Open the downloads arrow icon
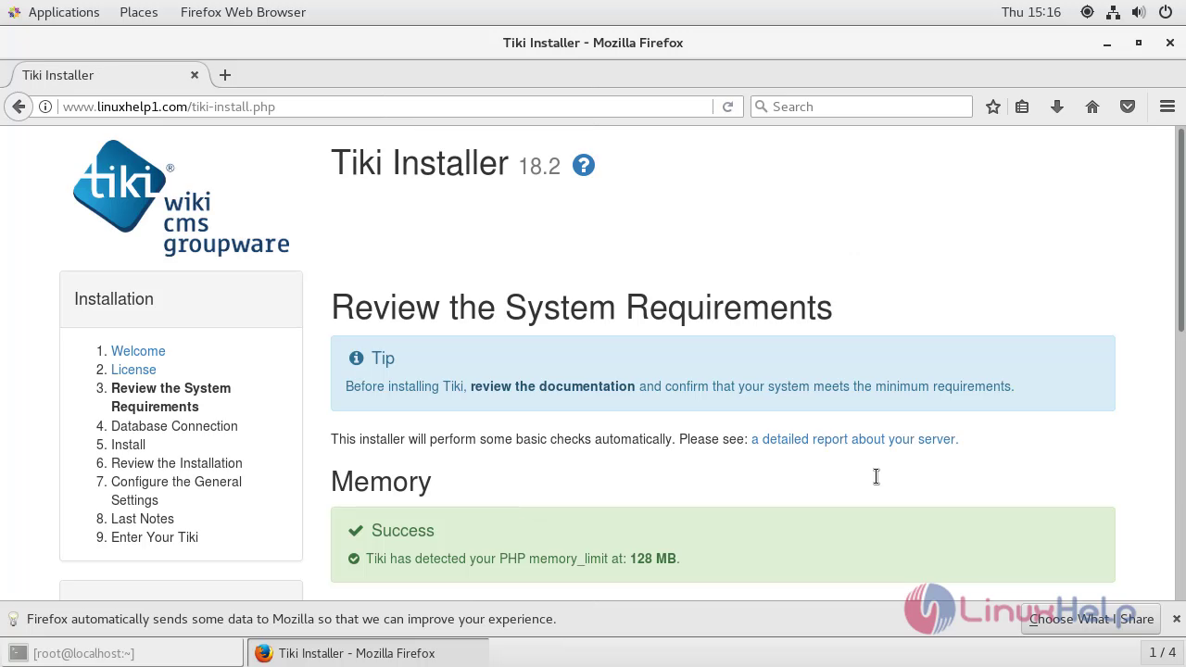Screen dimensions: 1186x667 (1056, 107)
